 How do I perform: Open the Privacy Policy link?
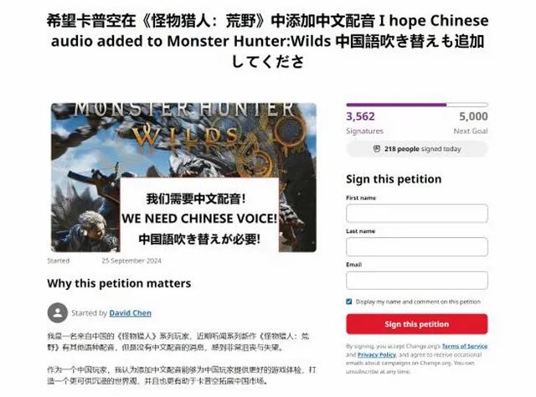tap(376, 354)
